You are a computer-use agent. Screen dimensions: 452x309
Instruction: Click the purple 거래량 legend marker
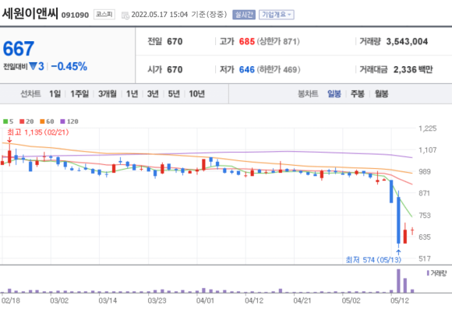point(428,272)
